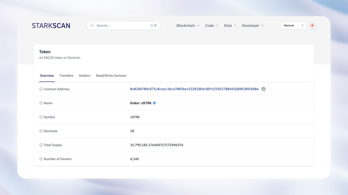This screenshot has width=348, height=195.
Task: Select the Overview tab
Action: click(x=47, y=76)
